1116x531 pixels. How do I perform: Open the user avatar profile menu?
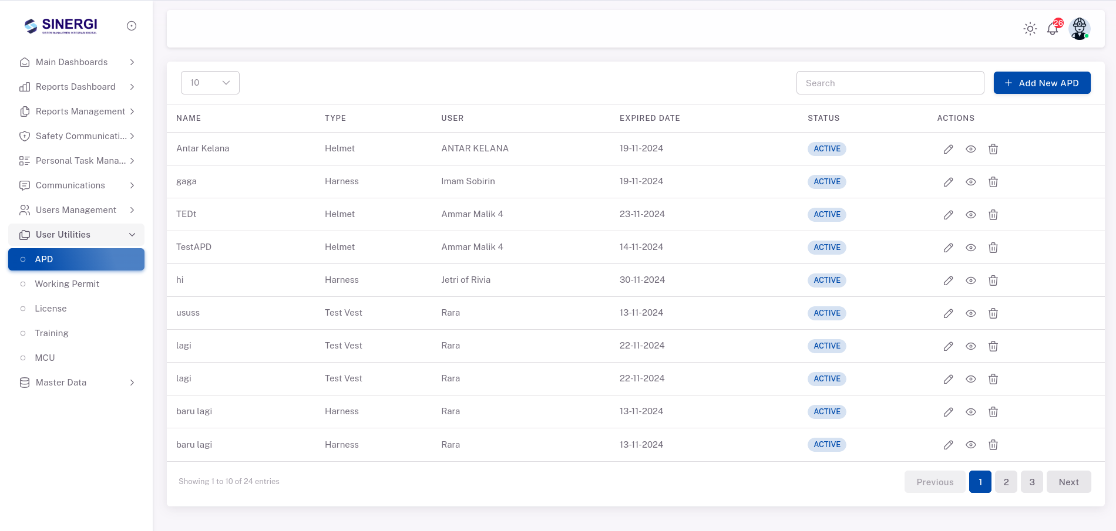(x=1080, y=29)
